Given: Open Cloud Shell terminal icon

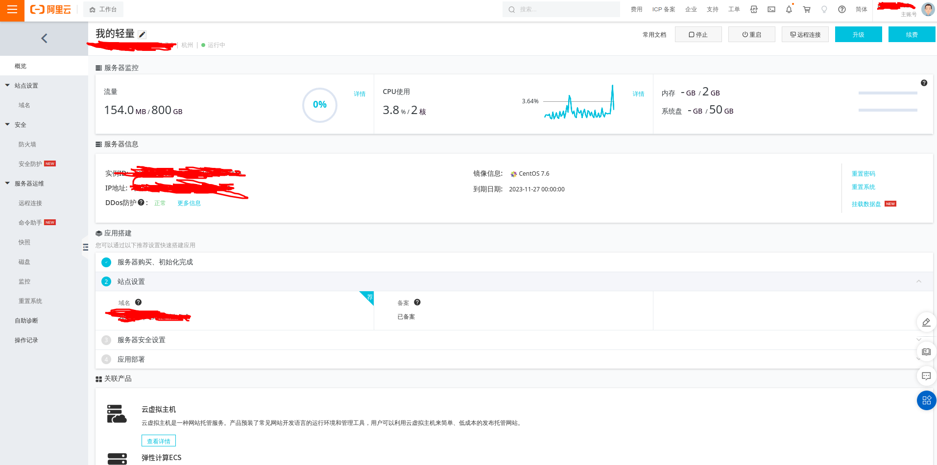Looking at the screenshot, I should click(771, 9).
